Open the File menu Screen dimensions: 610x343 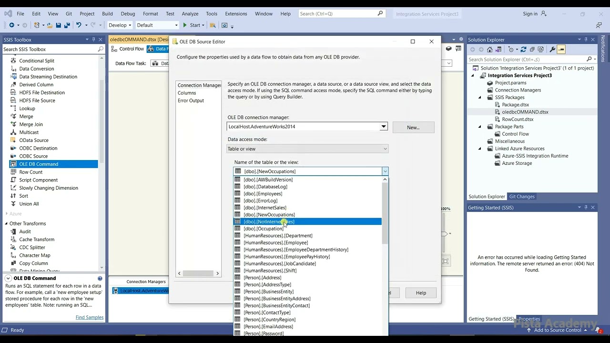coord(20,14)
